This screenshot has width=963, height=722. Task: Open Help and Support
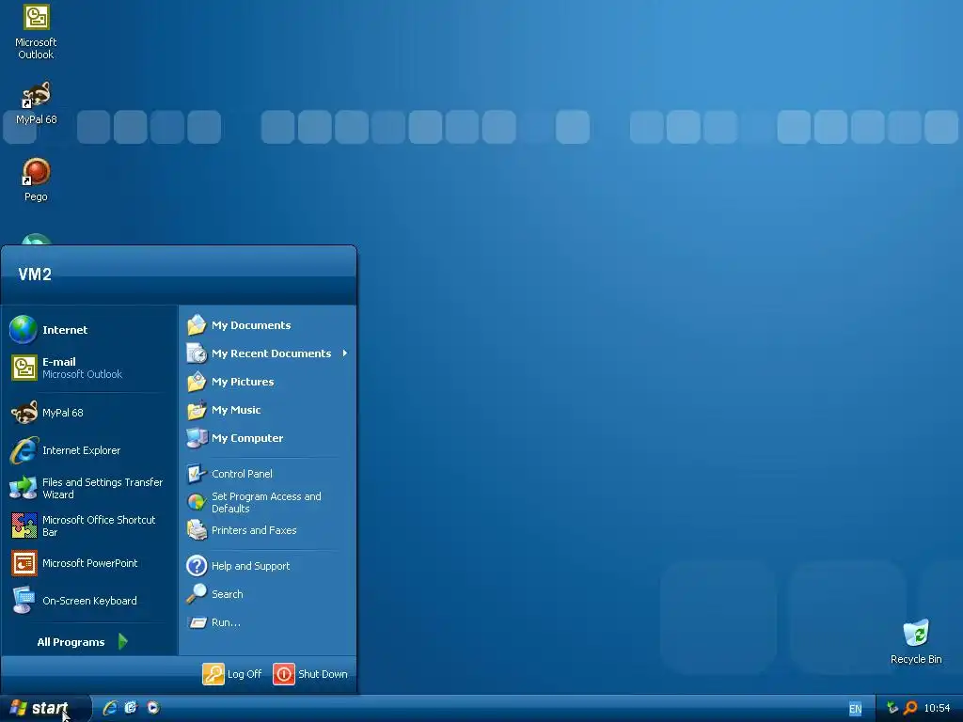(267, 566)
